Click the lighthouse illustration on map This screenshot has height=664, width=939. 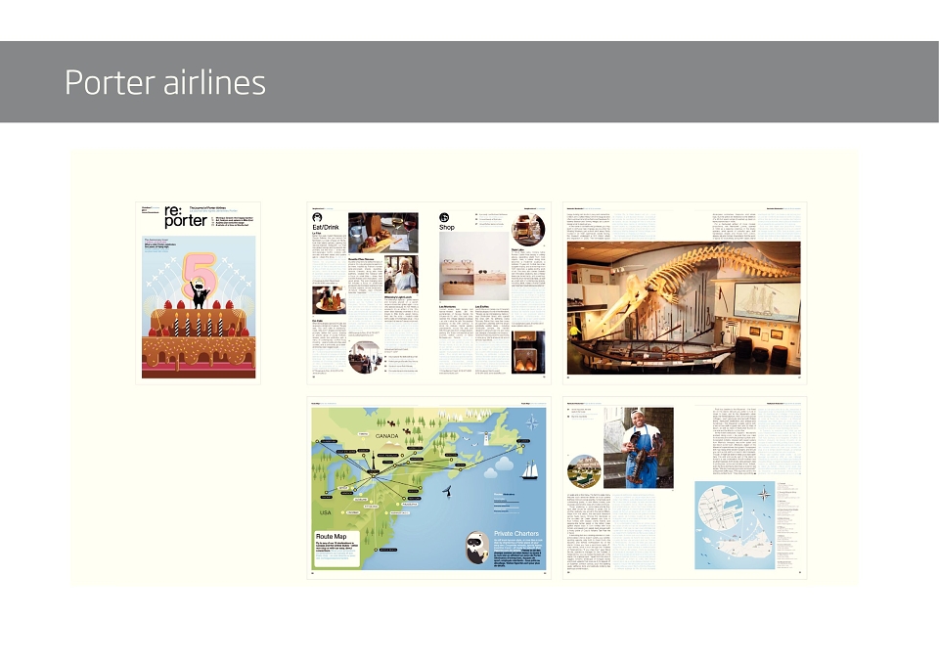click(x=487, y=437)
